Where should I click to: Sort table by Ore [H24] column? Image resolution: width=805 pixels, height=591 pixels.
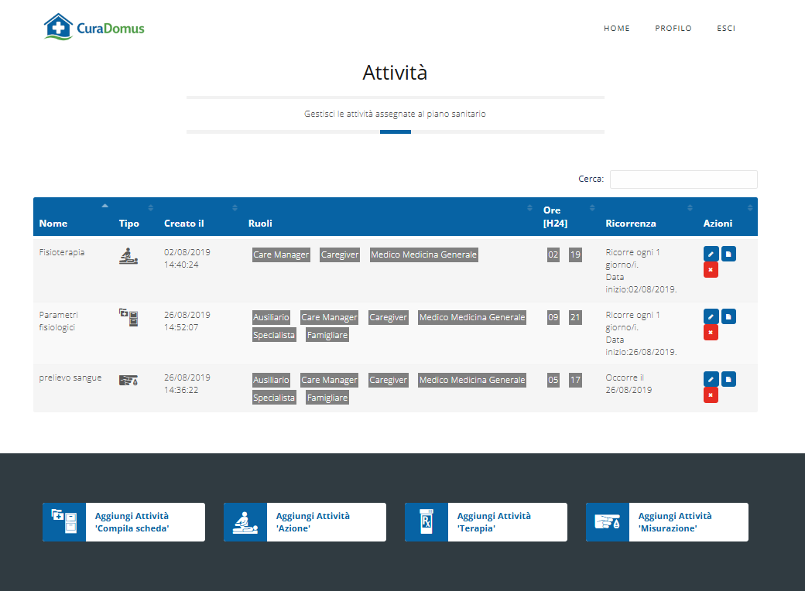(569, 217)
